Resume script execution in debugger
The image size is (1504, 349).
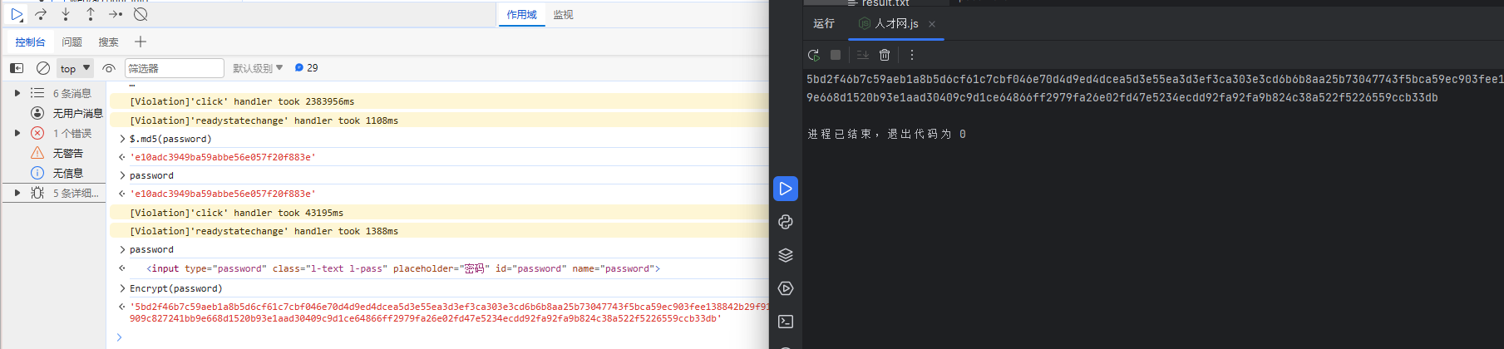click(x=17, y=14)
